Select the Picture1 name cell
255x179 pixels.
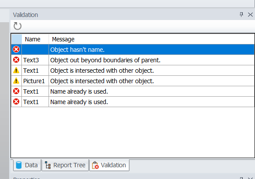pyautogui.click(x=35, y=81)
